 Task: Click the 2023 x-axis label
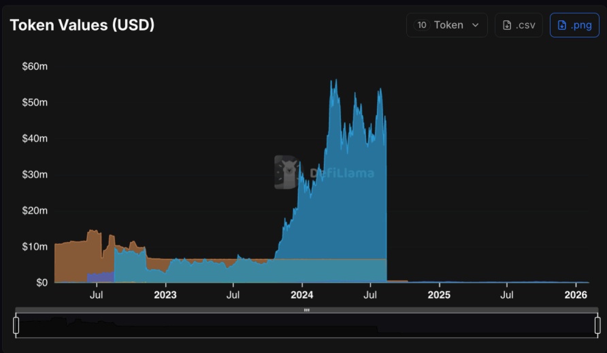(x=165, y=295)
